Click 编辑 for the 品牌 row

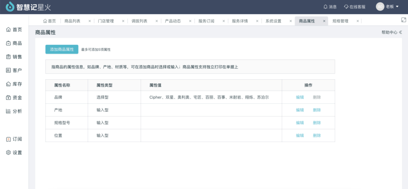(300, 97)
